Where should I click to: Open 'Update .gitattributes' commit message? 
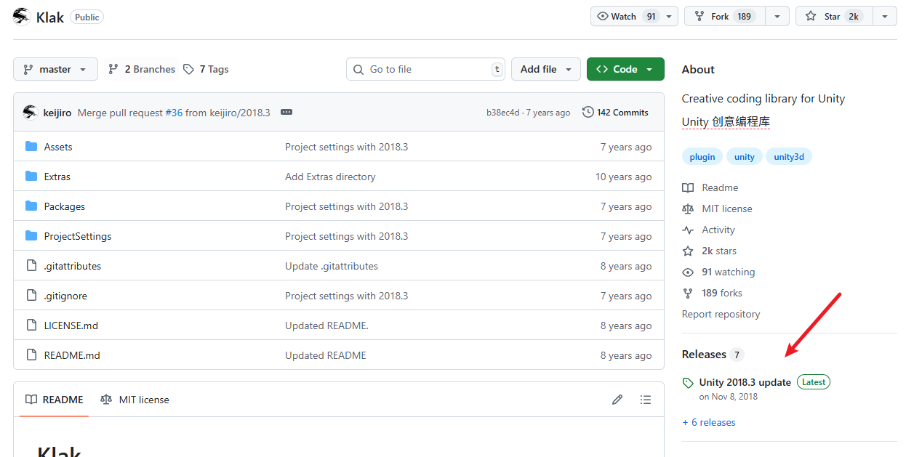click(x=332, y=266)
